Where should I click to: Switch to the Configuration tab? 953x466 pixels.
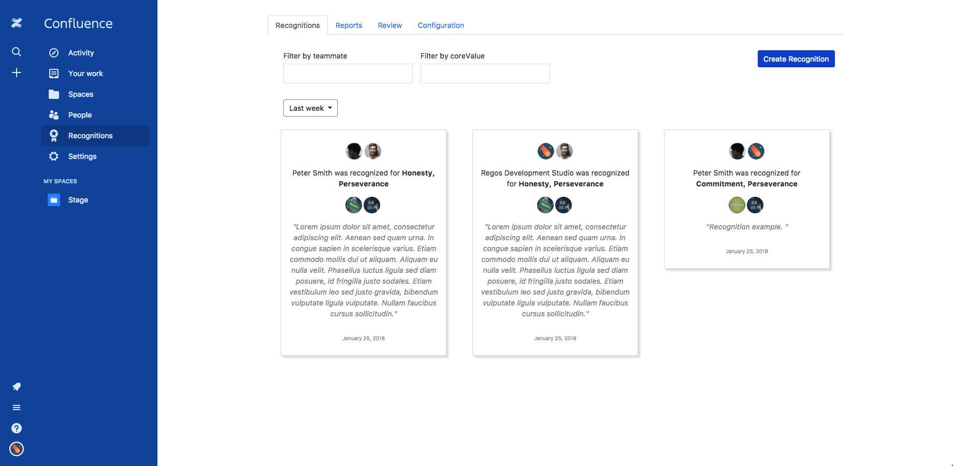[441, 25]
